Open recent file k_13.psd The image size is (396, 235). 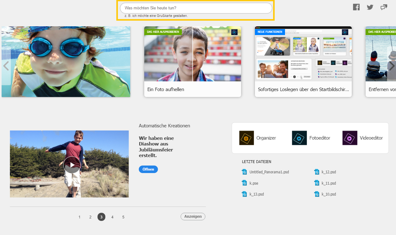[x=256, y=194]
